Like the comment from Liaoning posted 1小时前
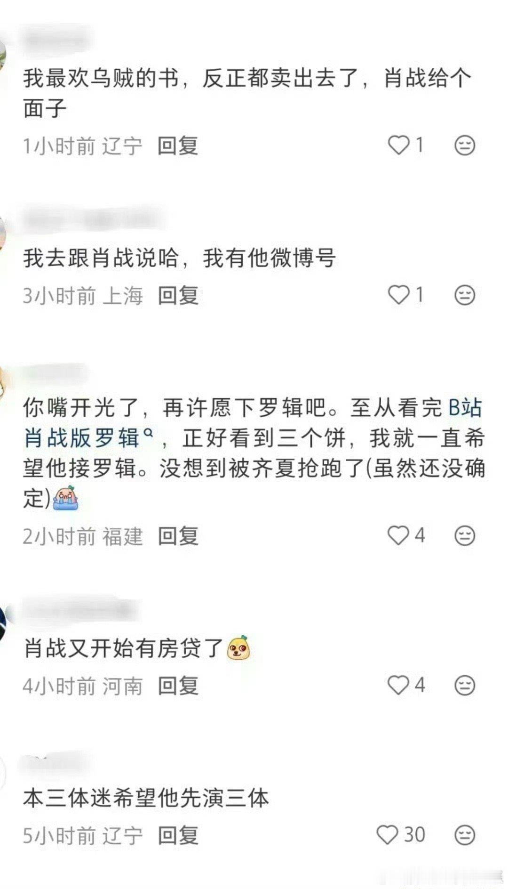 (x=398, y=145)
